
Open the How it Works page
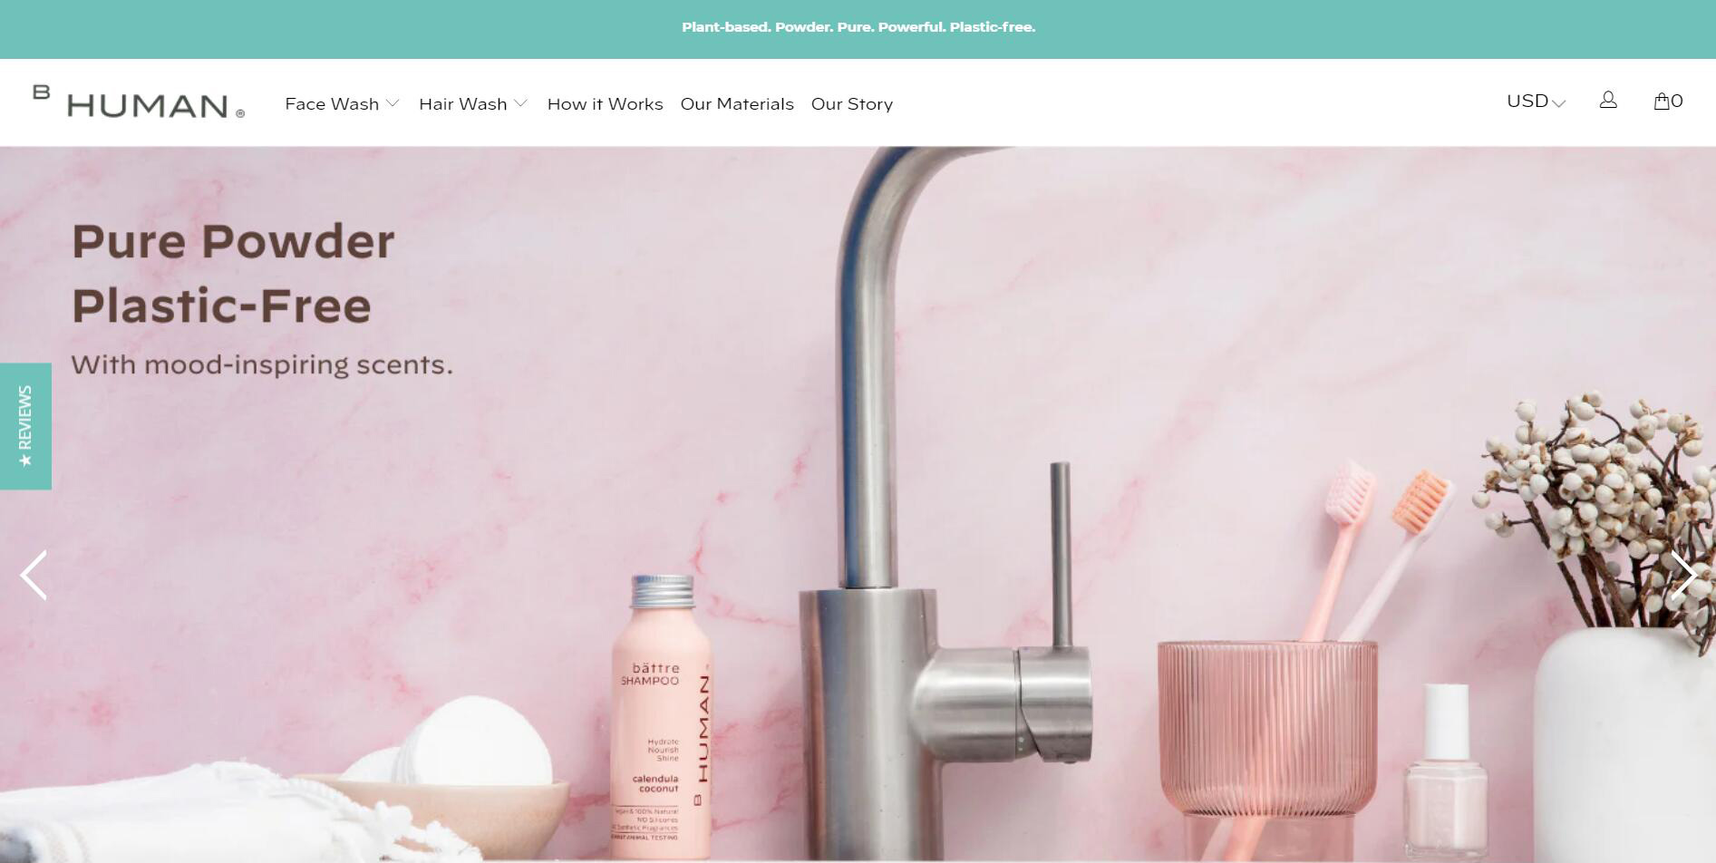tap(605, 104)
